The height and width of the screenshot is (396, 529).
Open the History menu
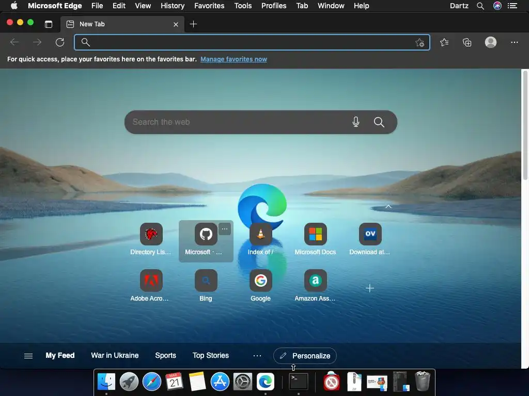click(x=173, y=6)
